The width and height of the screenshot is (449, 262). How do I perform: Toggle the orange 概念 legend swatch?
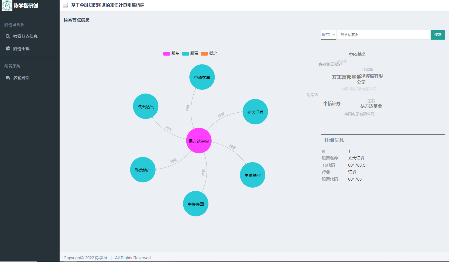[x=204, y=54]
